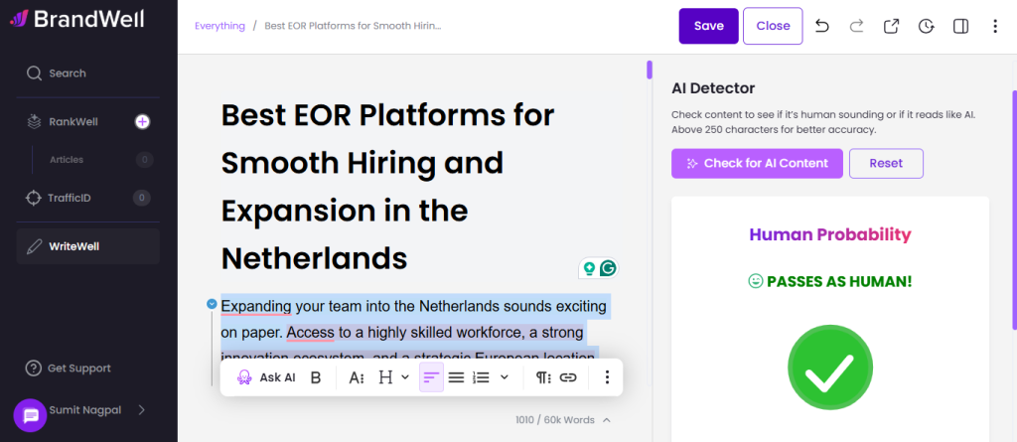1017x442 pixels.
Task: Click the Search field in the sidebar
Action: click(68, 74)
